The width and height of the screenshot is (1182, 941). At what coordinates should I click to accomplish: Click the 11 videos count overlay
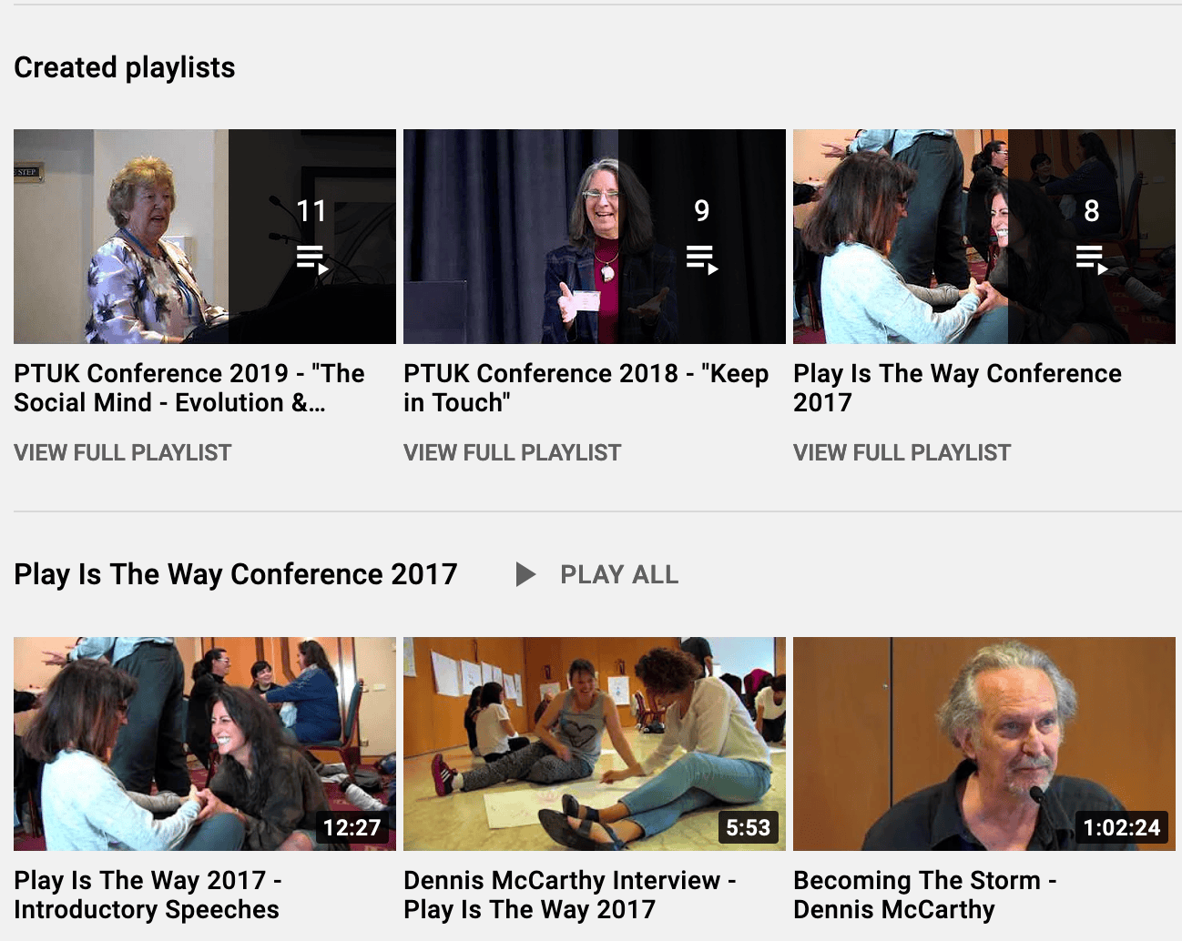tap(311, 211)
